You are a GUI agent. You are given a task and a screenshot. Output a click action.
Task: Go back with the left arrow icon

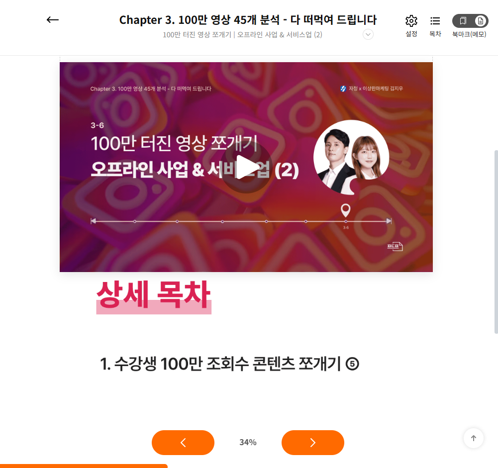52,20
